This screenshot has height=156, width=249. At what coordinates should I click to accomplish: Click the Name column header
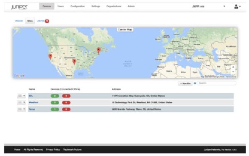coord(32,89)
